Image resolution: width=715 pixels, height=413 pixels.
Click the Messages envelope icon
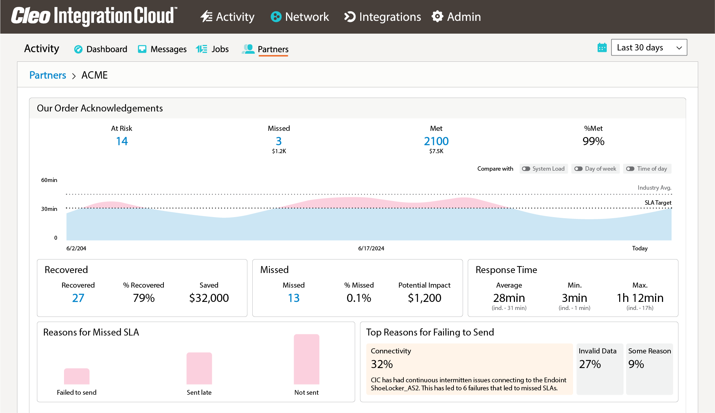142,49
